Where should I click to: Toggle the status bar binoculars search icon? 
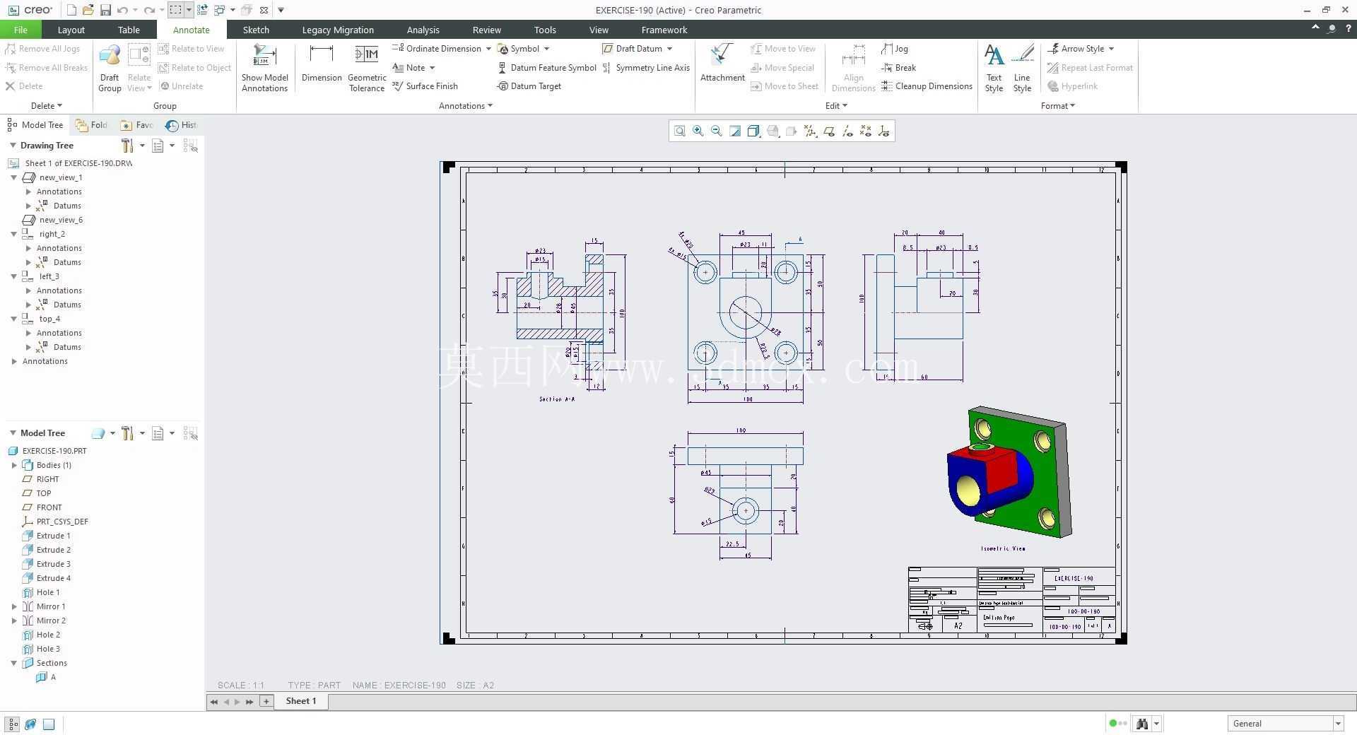pyautogui.click(x=1142, y=723)
